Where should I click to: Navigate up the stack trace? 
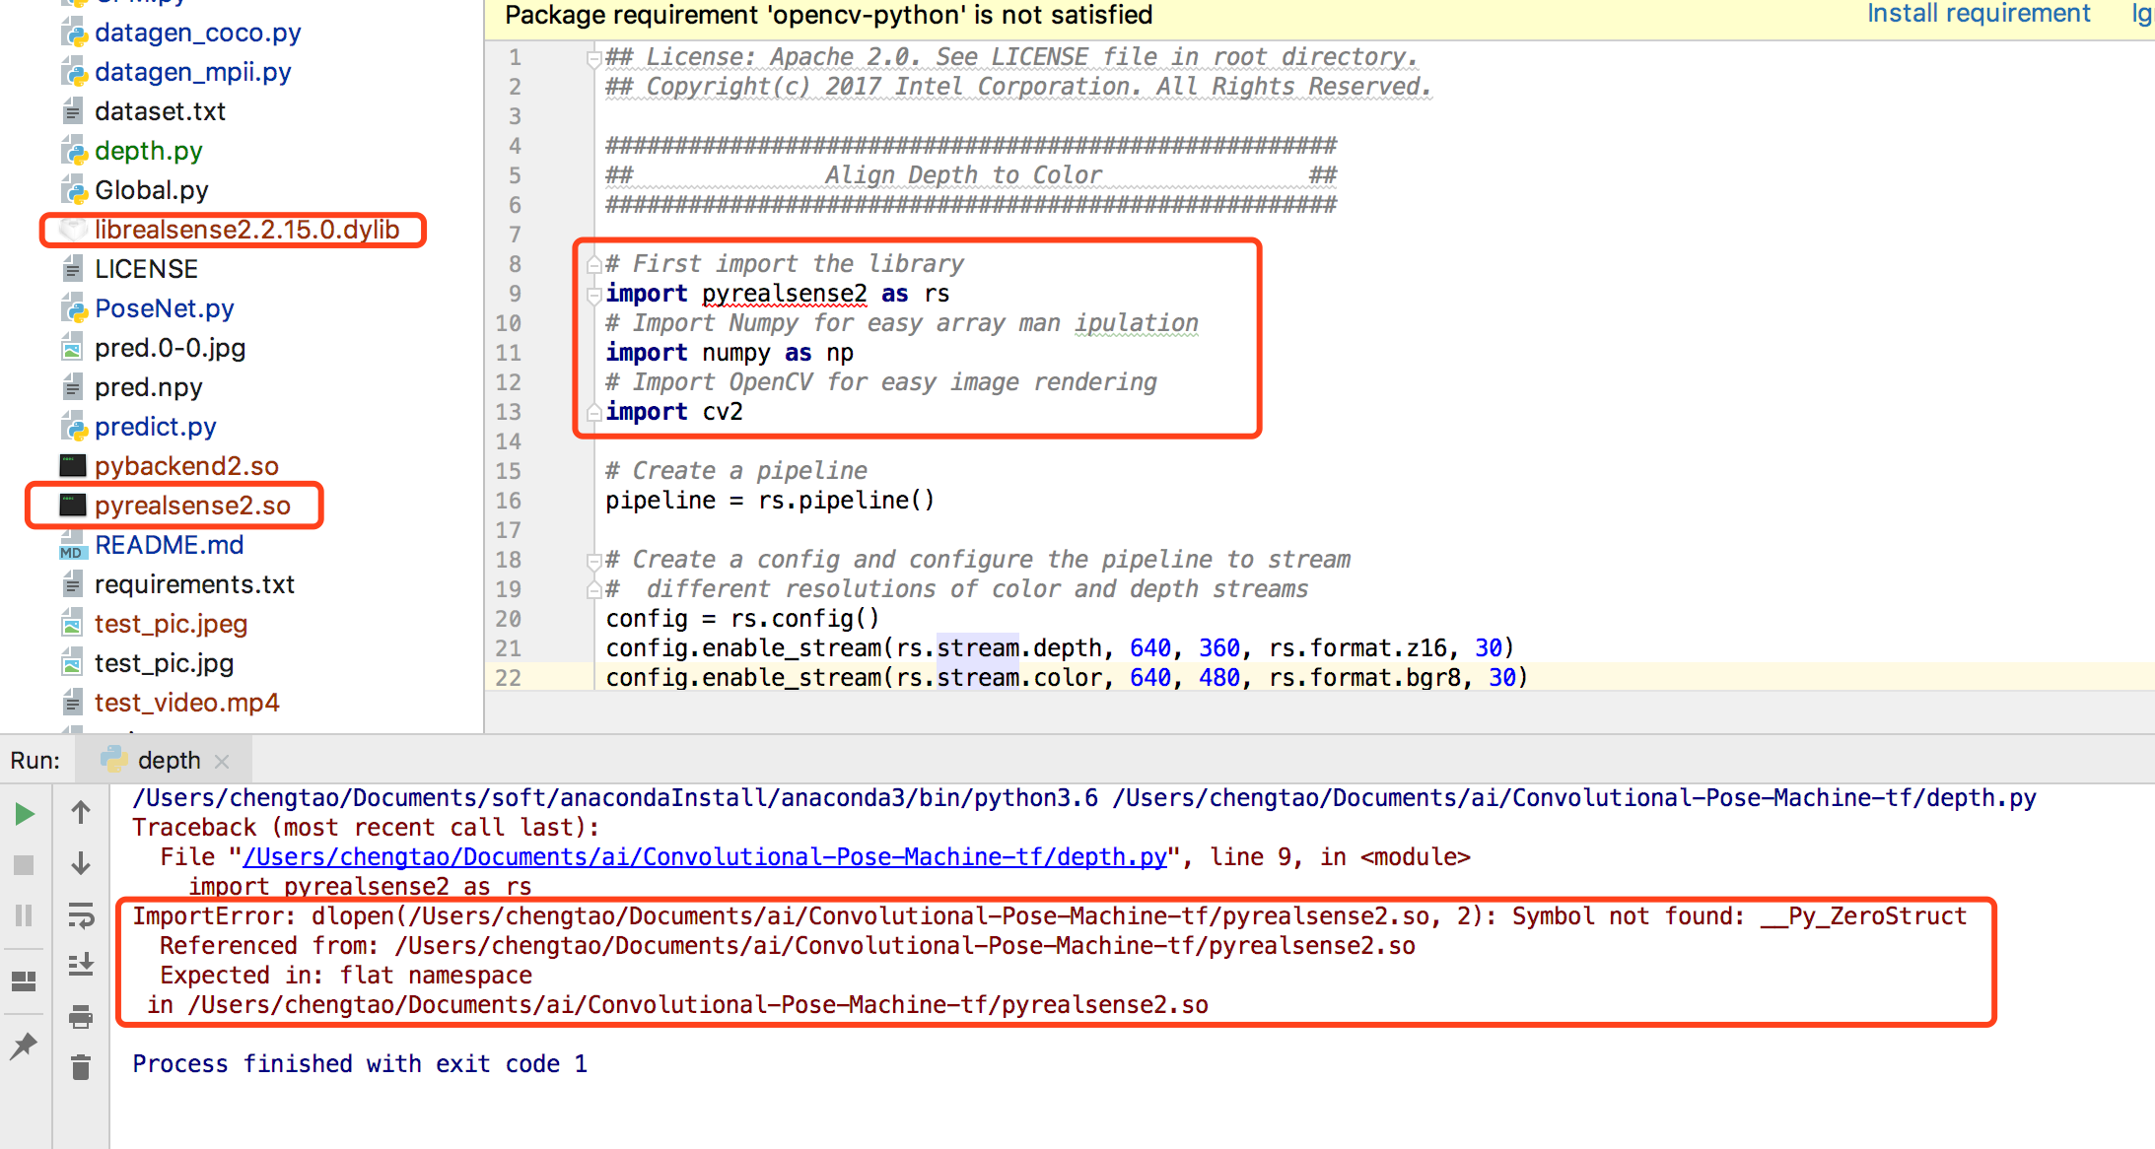click(80, 812)
